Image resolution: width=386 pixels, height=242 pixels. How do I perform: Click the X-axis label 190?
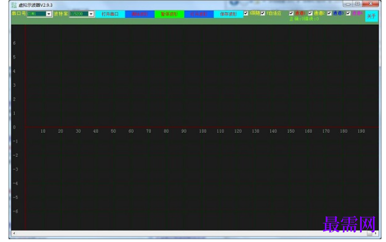coord(361,131)
